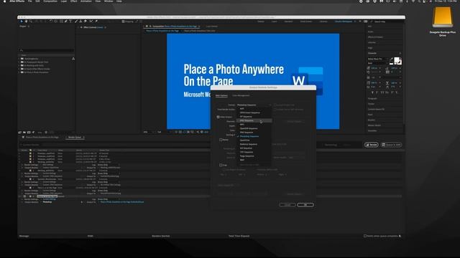Open the Photoshop output module link
Image resolution: width=460 pixels, height=258 pixels.
[47, 202]
